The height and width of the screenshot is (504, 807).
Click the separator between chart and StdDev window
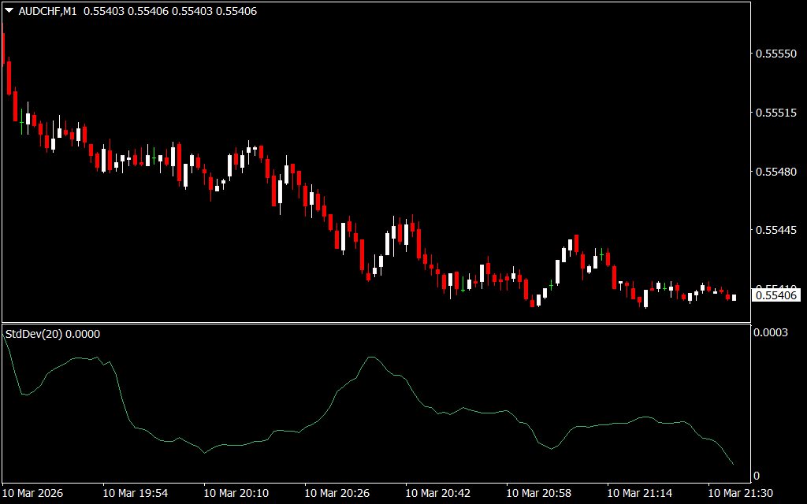click(x=374, y=323)
